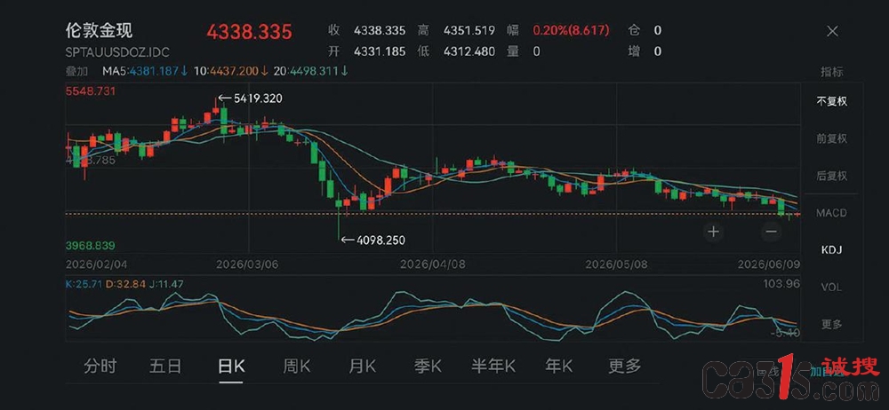Screen dimensions: 889x410
Task: Open the 叠加 overlay selector
Action: pos(76,71)
